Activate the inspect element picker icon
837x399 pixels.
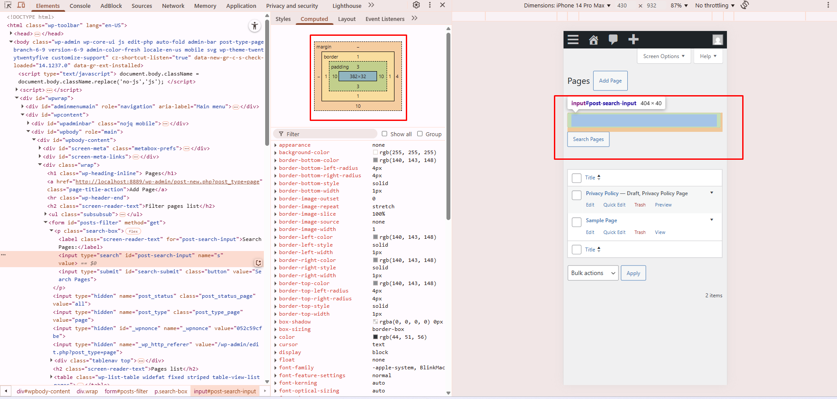[x=8, y=5]
